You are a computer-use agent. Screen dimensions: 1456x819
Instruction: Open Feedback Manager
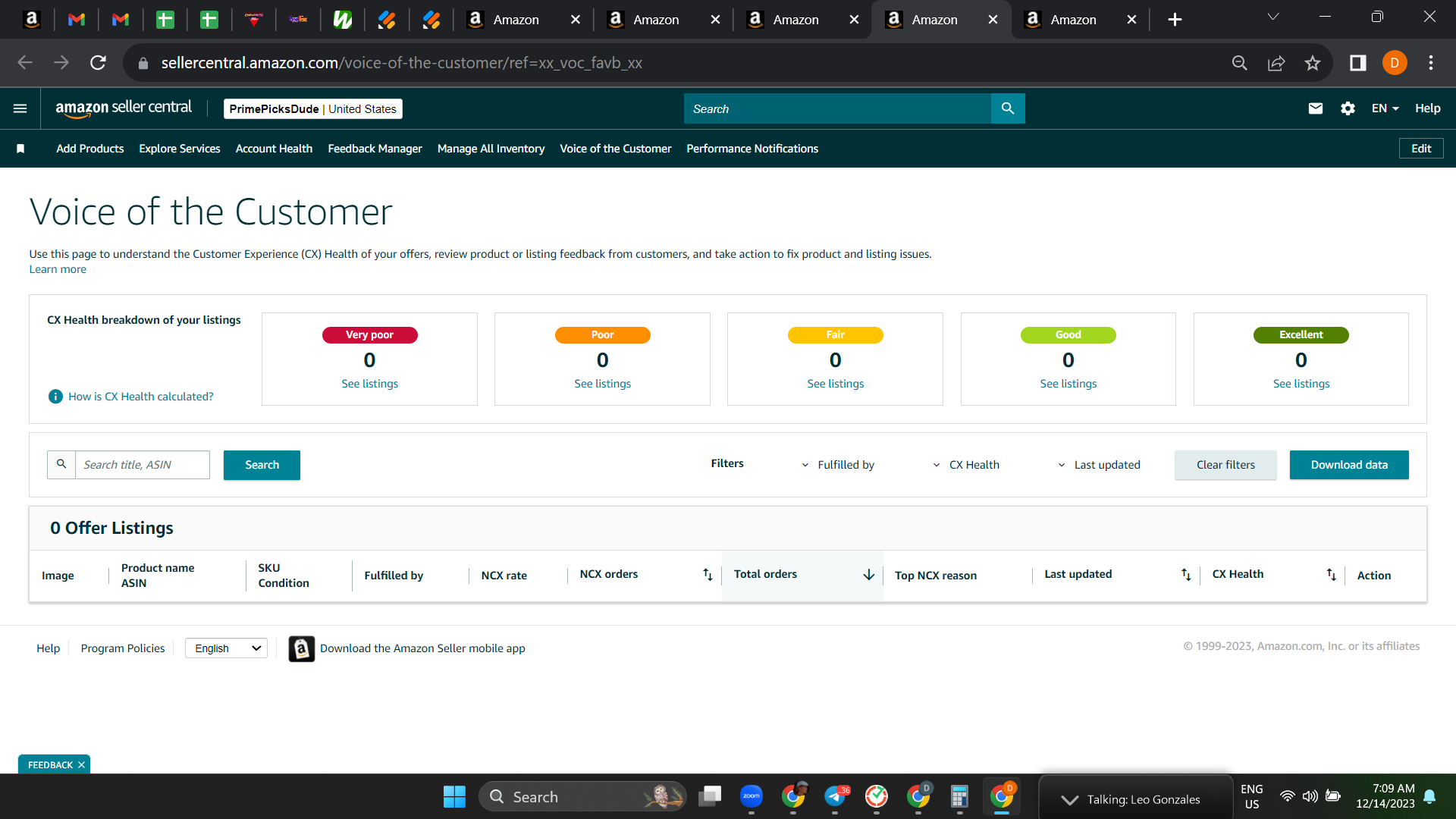[x=375, y=149]
